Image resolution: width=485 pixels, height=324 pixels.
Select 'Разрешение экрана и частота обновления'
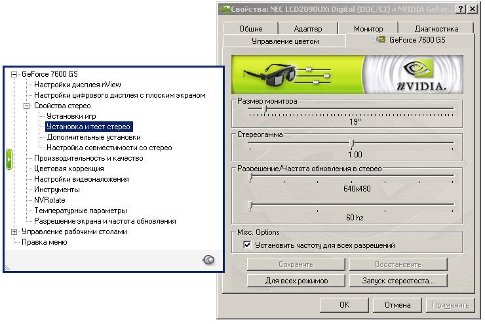pyautogui.click(x=105, y=221)
